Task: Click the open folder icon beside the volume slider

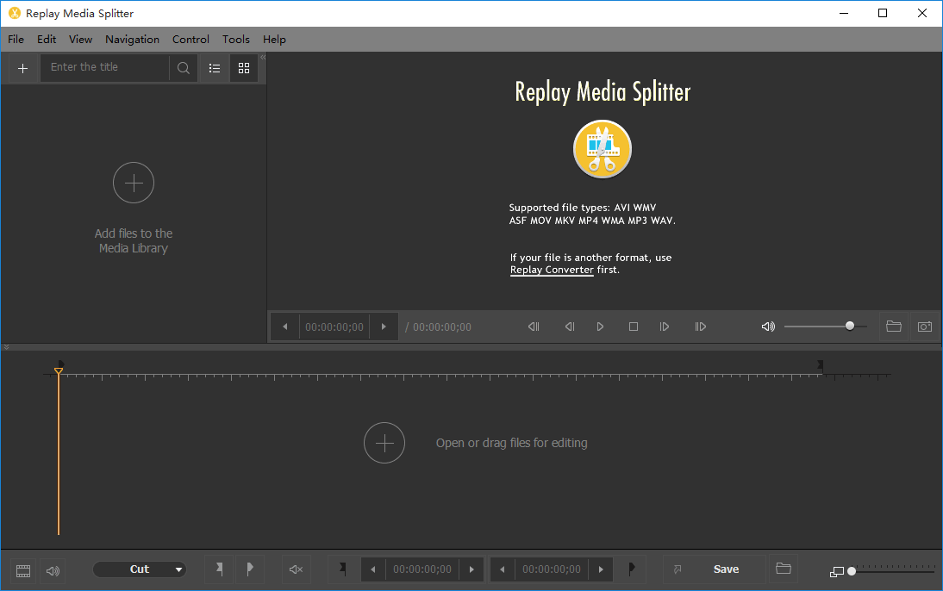Action: (893, 327)
